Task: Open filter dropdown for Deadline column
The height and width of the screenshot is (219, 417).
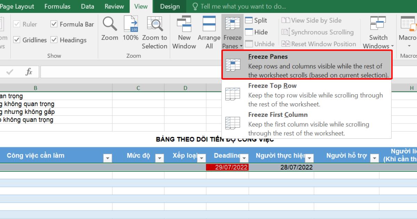Action: click(244, 158)
